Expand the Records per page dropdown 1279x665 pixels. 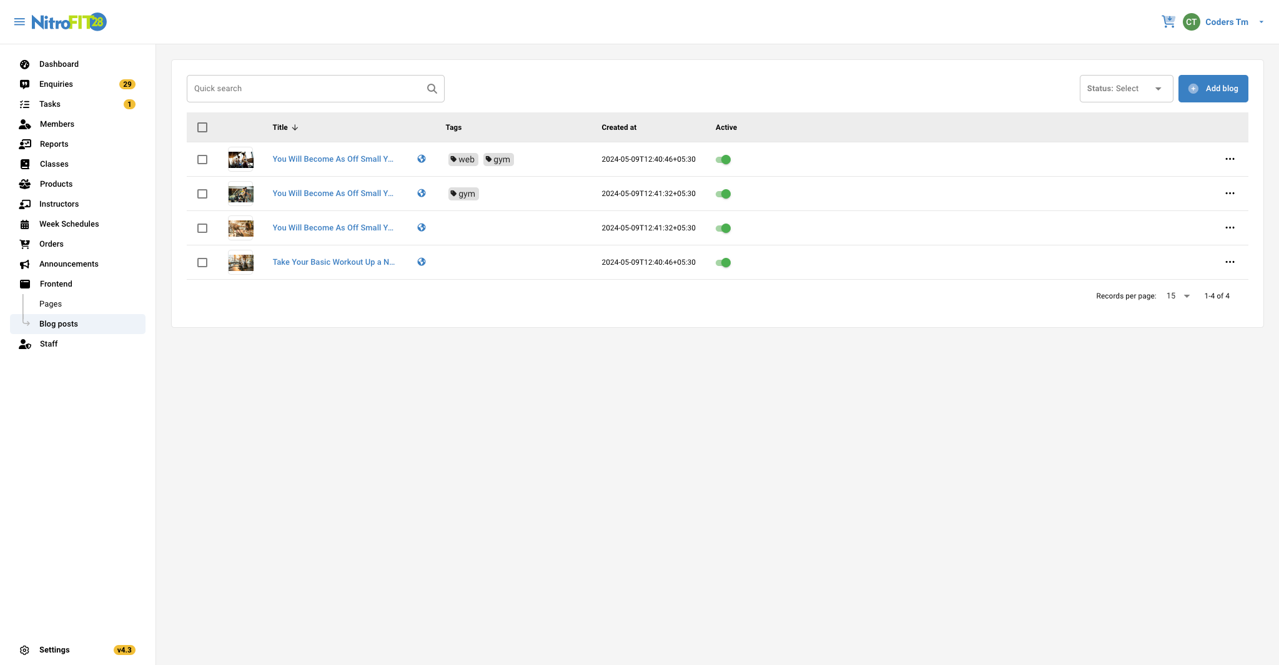tap(1178, 296)
